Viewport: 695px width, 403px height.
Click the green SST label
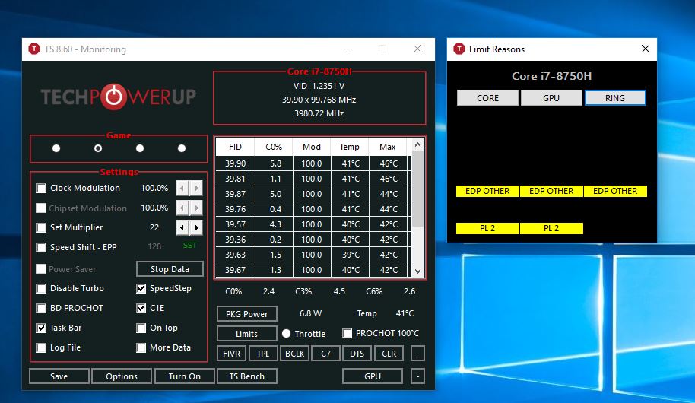189,245
